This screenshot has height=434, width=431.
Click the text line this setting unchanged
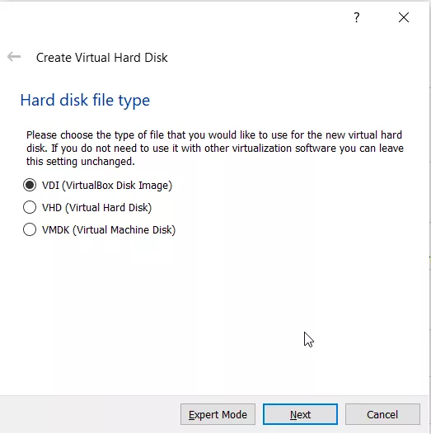(81, 162)
